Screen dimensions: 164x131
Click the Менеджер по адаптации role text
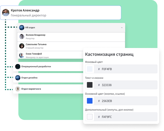tap(37, 57)
